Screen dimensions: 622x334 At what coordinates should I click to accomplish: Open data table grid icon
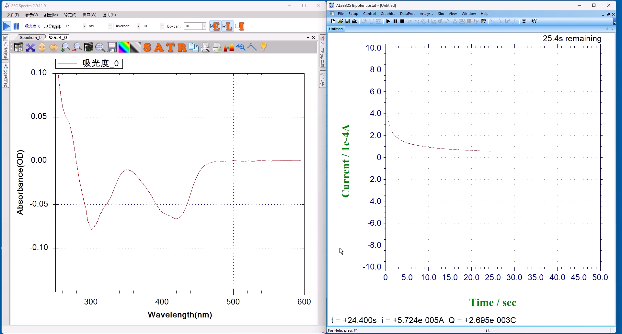(x=19, y=47)
